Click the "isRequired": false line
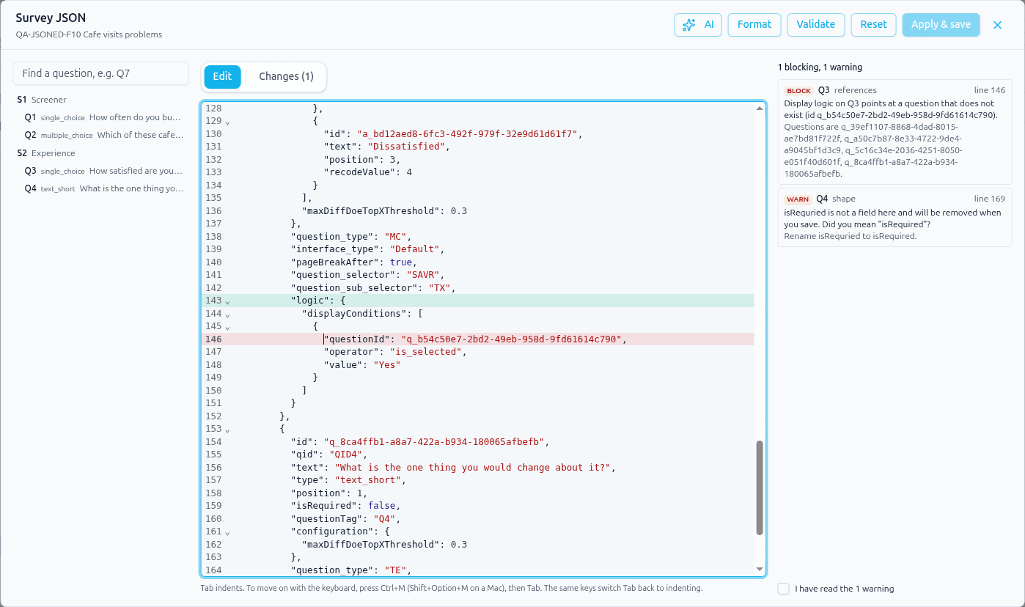 [345, 506]
